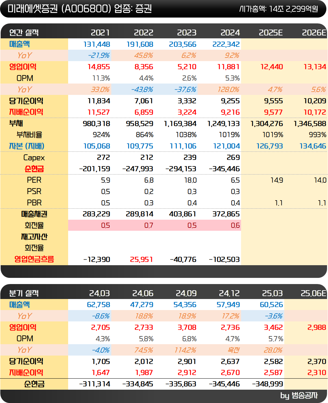The width and height of the screenshot is (328, 403).
Task: Click the title 미래에셋증권 (A006800)
Action: click(59, 9)
